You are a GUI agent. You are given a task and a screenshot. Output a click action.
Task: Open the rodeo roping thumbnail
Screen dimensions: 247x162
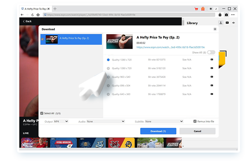150,143
